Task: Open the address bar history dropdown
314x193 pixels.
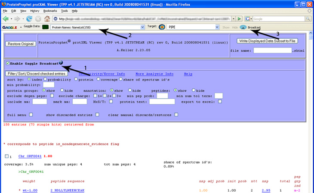Action: click(x=233, y=19)
